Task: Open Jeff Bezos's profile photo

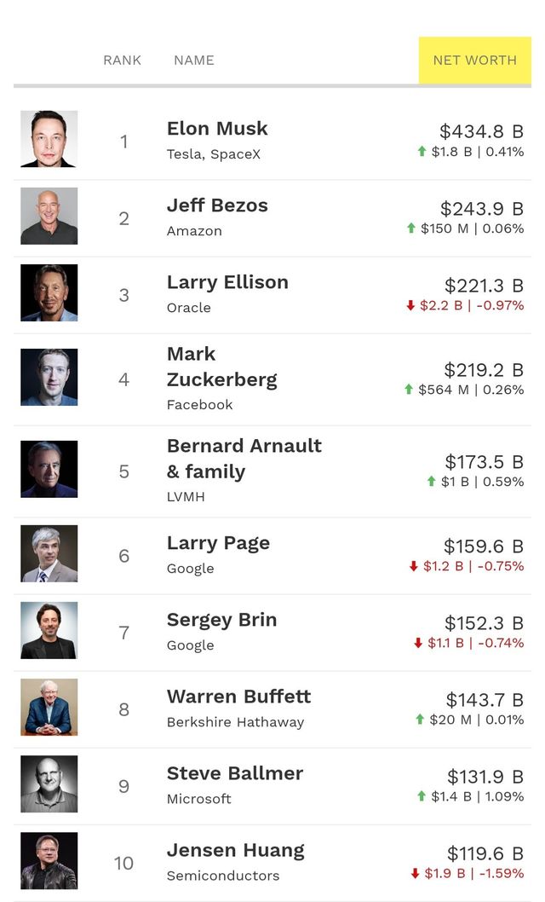Action: tap(49, 216)
